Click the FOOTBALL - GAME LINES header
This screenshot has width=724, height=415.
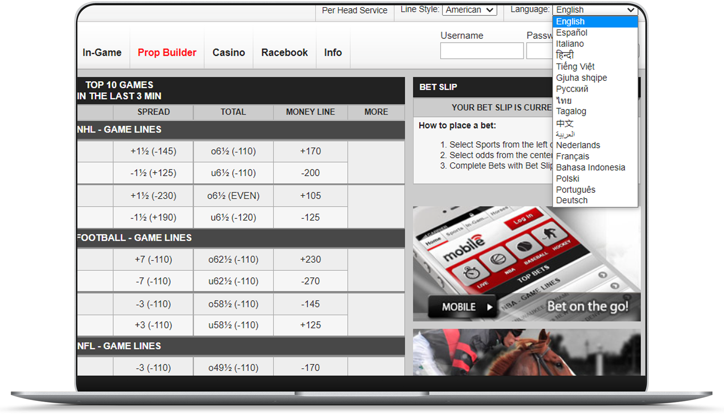pos(241,238)
